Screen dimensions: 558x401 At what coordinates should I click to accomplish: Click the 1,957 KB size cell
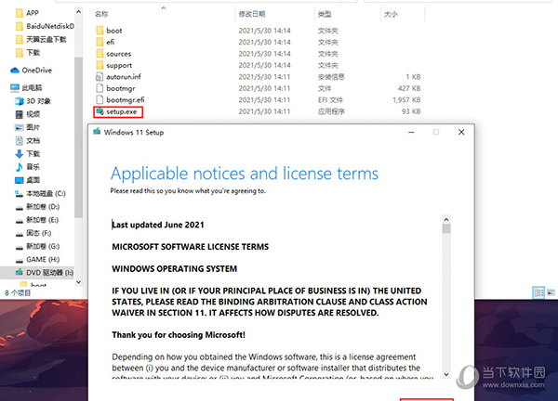[x=406, y=100]
